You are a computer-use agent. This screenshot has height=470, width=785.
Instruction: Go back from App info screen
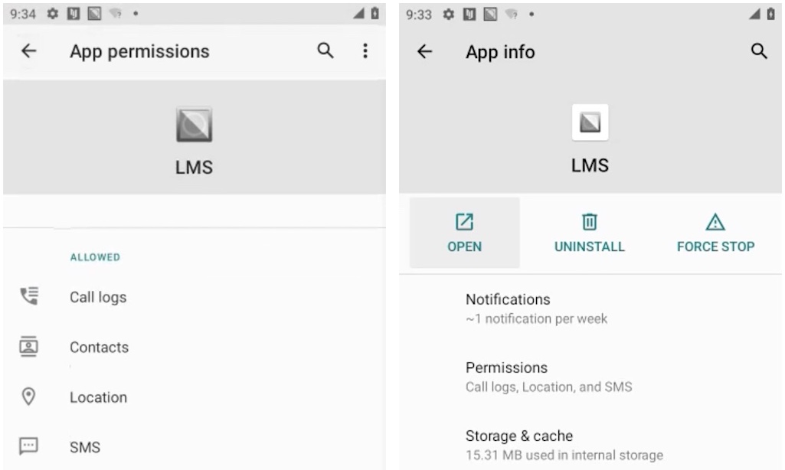(x=425, y=52)
